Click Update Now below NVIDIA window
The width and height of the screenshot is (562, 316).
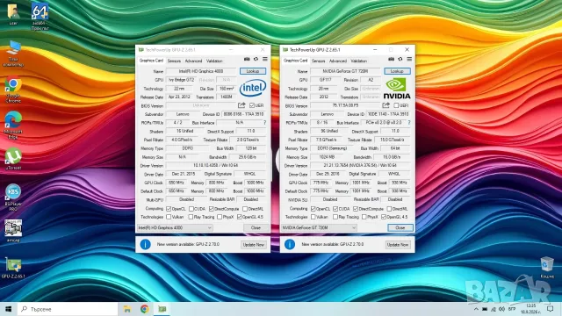coord(398,245)
